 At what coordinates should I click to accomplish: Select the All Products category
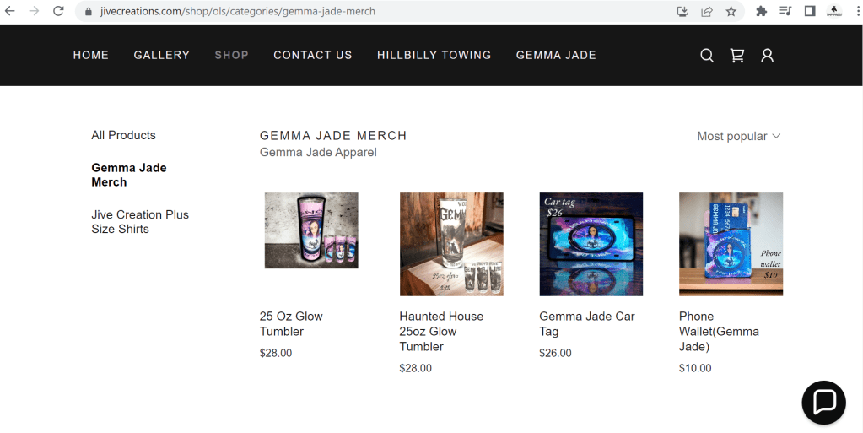pyautogui.click(x=123, y=135)
